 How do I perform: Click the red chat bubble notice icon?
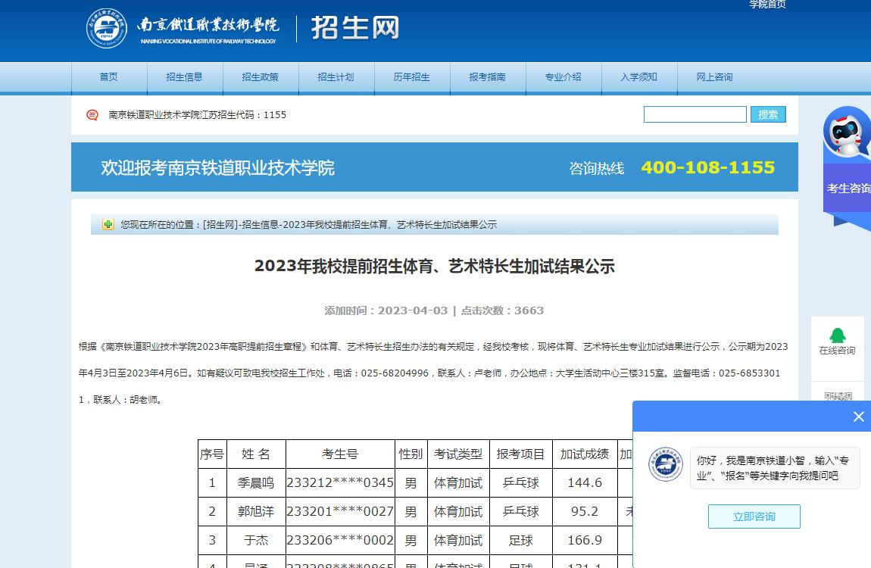(x=92, y=115)
